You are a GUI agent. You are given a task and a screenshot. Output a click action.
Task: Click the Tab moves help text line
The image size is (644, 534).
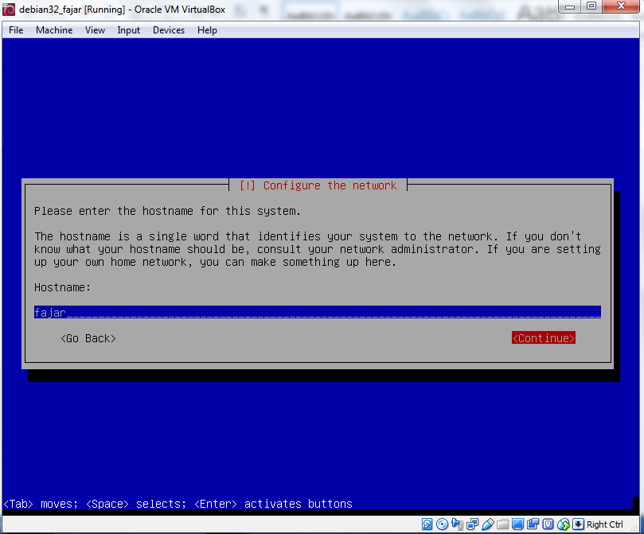point(178,504)
